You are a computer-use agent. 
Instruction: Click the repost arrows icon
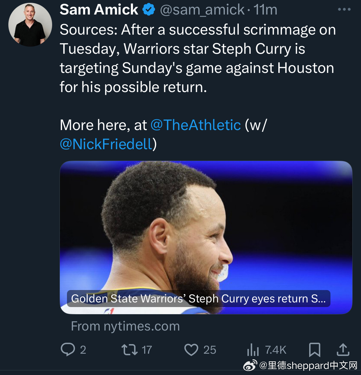129,350
